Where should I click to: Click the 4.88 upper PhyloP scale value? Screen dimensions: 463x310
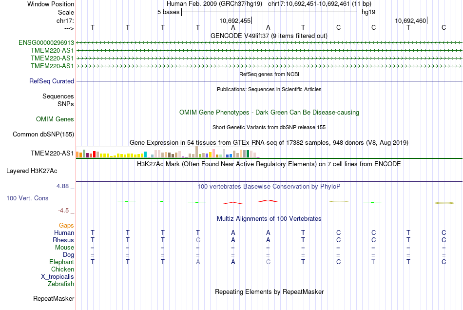pyautogui.click(x=62, y=186)
